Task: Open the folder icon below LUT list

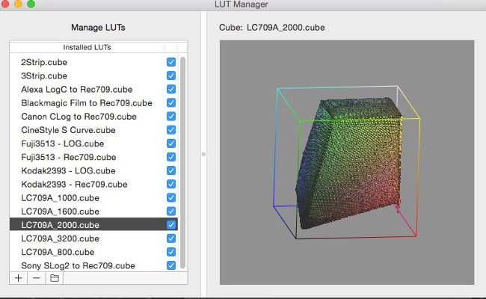Action: pyautogui.click(x=55, y=278)
